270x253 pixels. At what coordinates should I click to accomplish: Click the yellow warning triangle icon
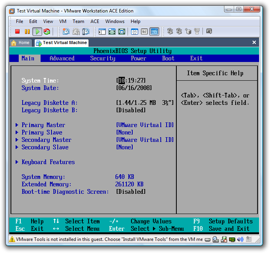[12, 239]
